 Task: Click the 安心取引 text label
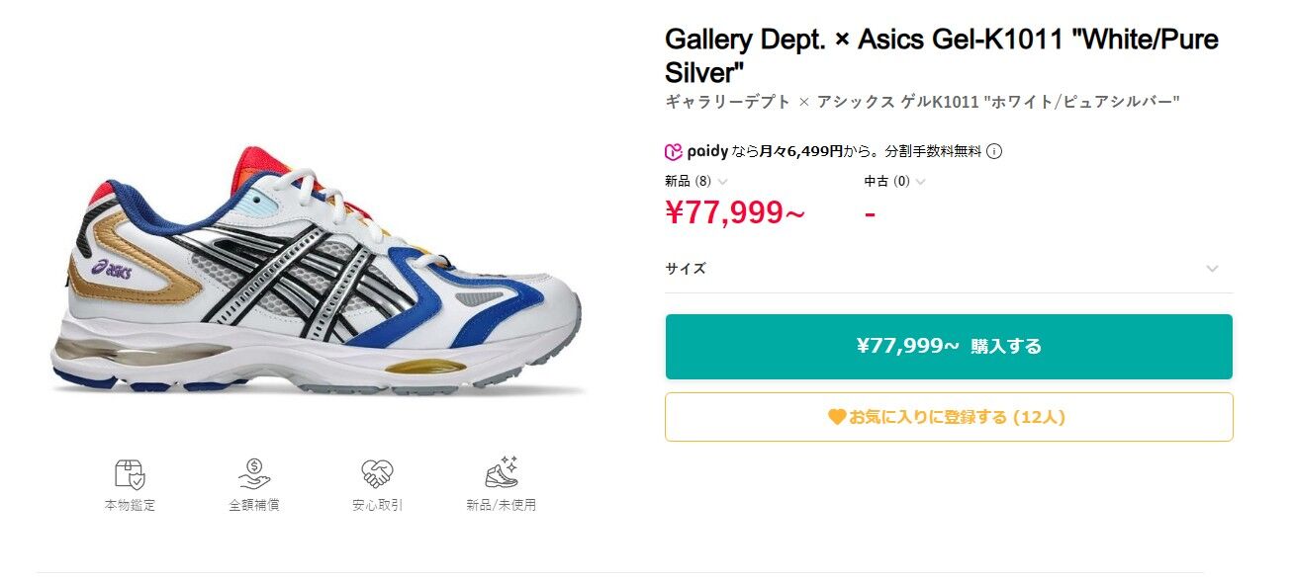click(377, 505)
